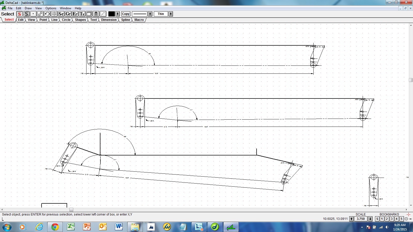Toggle the red crosshair cursor indicator

tap(408, 214)
